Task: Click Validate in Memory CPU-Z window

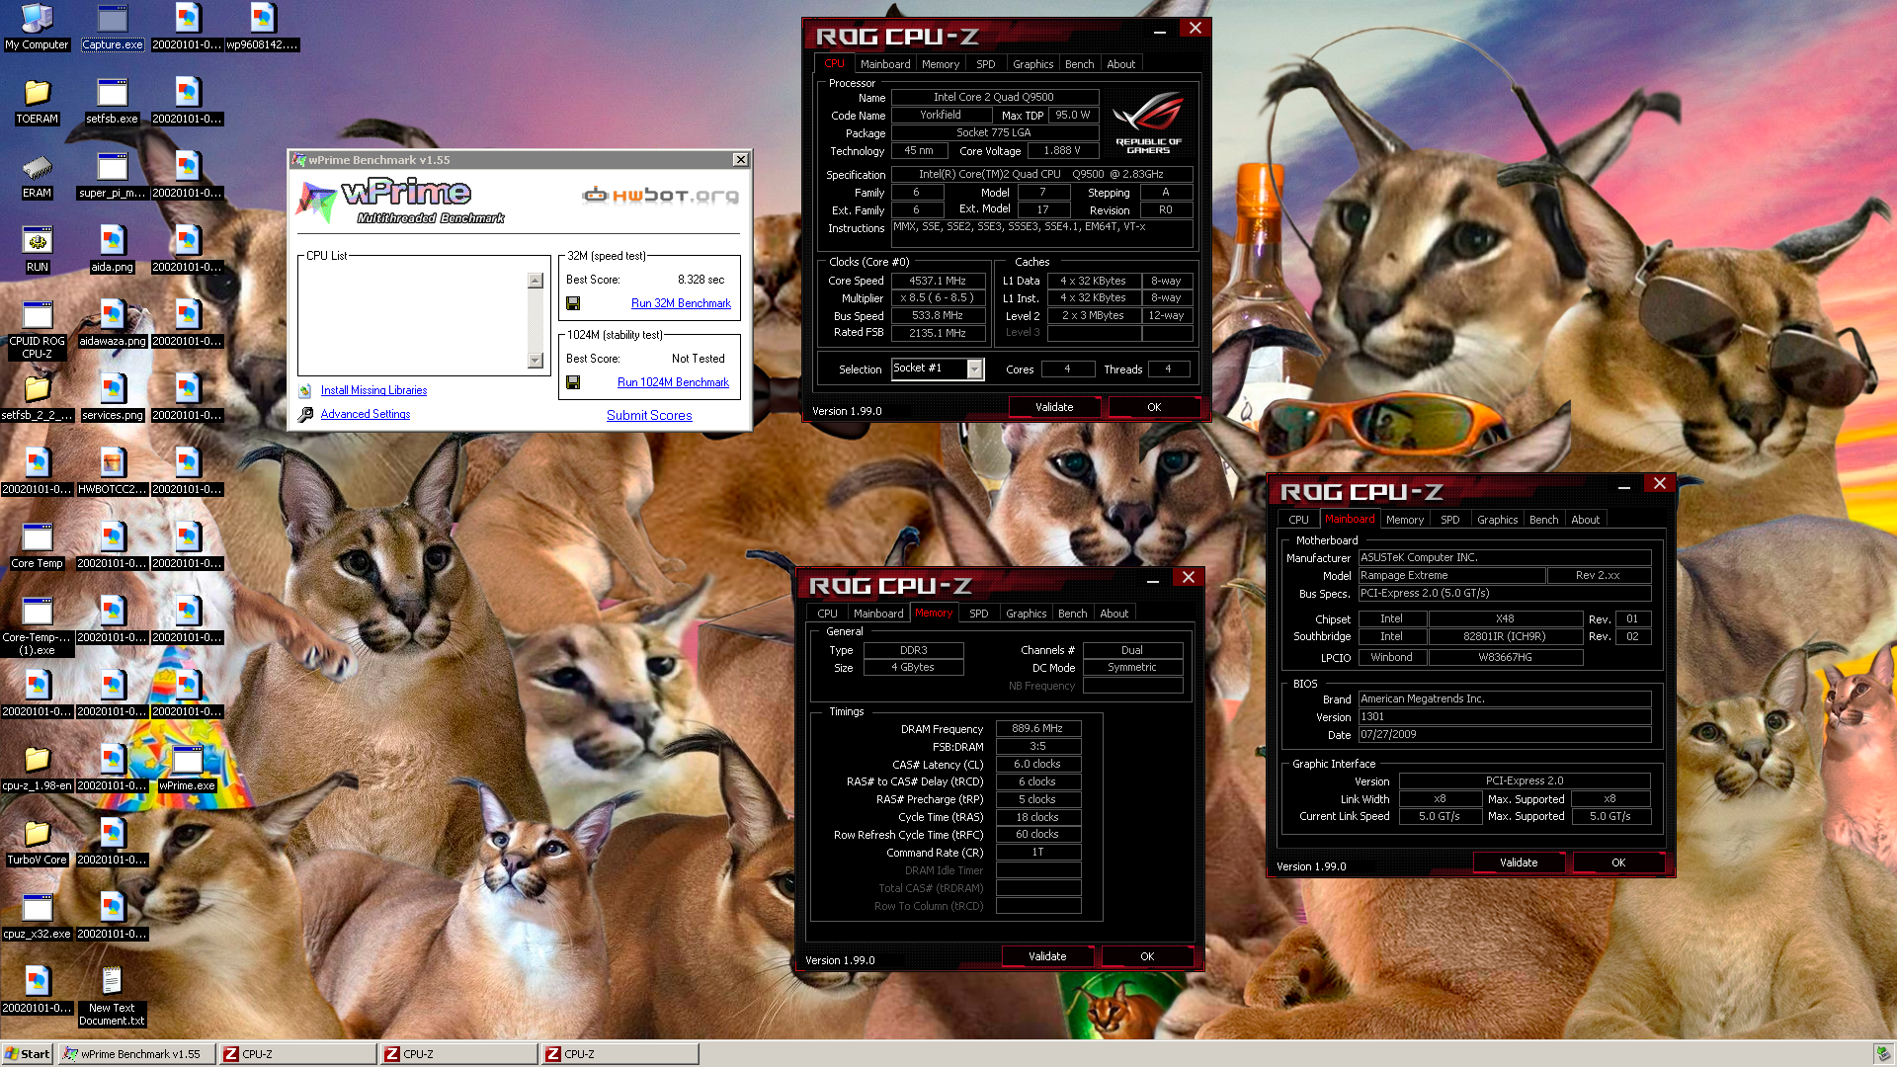Action: click(1047, 956)
